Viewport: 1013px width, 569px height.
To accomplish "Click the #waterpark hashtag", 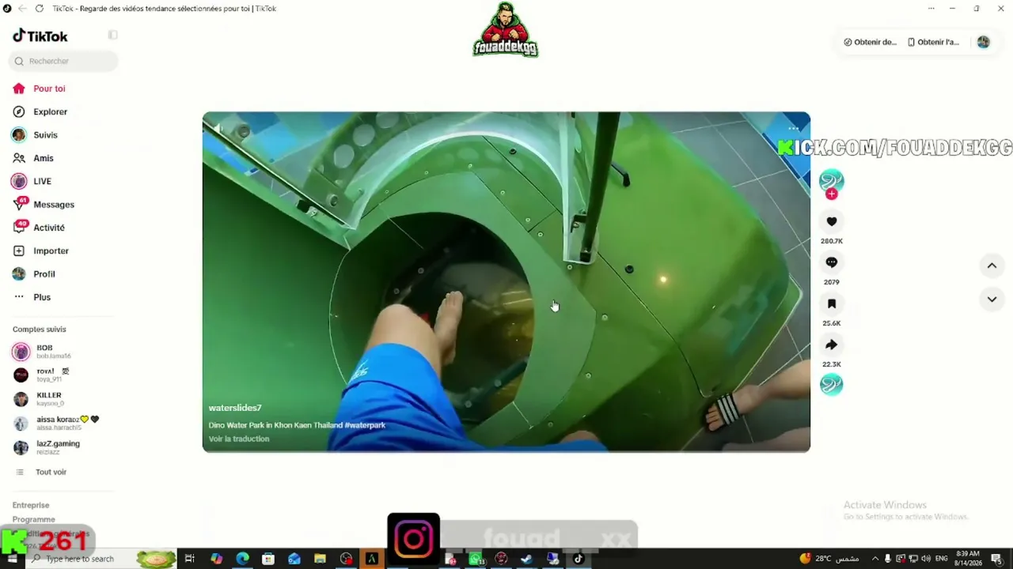I will [x=365, y=425].
